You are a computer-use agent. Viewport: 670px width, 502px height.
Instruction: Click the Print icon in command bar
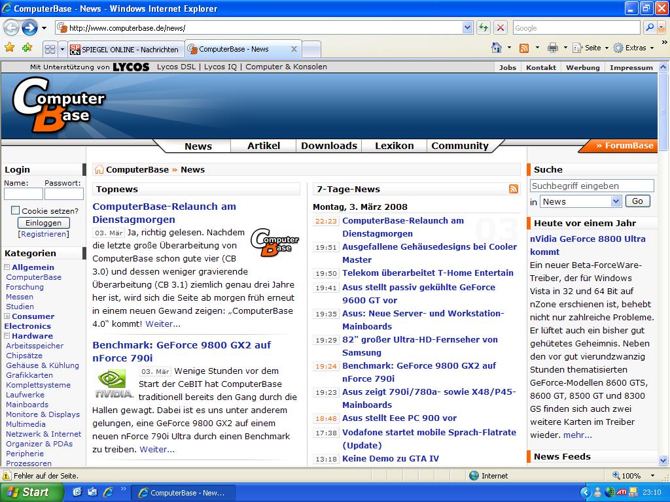(x=552, y=48)
